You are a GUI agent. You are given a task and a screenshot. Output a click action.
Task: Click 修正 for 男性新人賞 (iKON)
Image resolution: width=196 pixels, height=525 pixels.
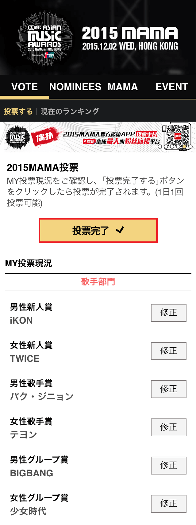pyautogui.click(x=168, y=313)
